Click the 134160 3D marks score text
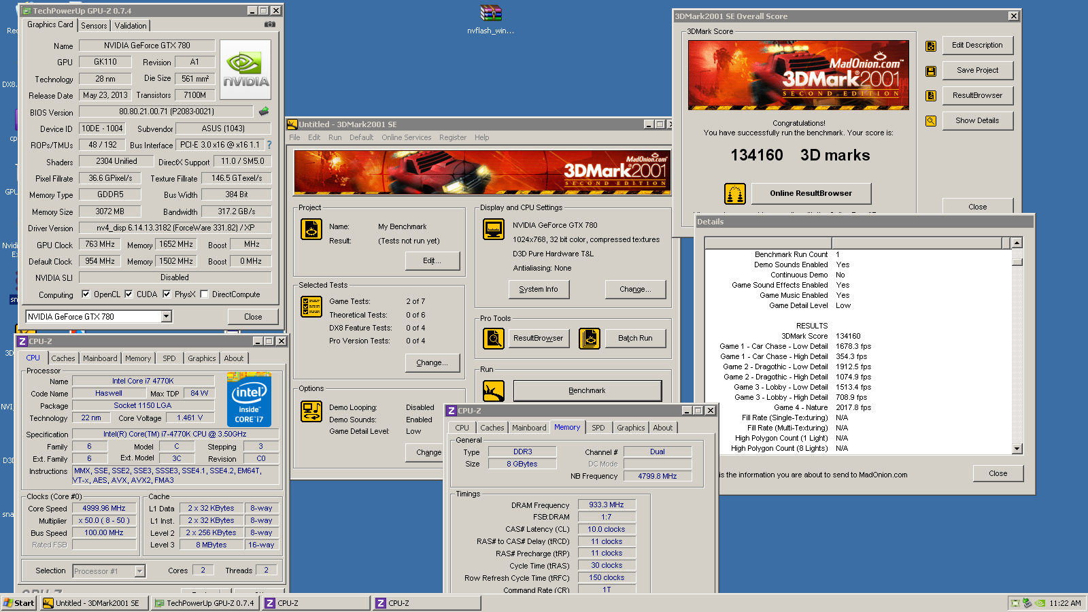The height and width of the screenshot is (612, 1088). tap(800, 156)
